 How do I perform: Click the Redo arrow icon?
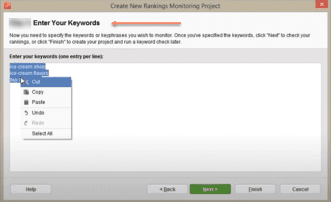click(x=26, y=123)
